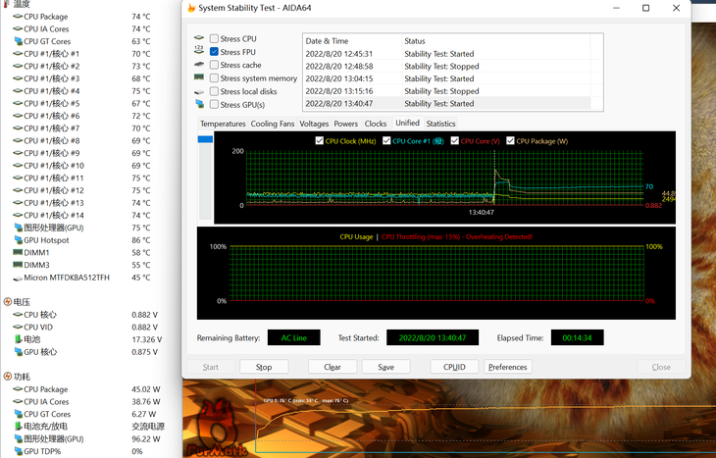
Task: Click the blue graph scale indicator bar
Action: coord(205,139)
